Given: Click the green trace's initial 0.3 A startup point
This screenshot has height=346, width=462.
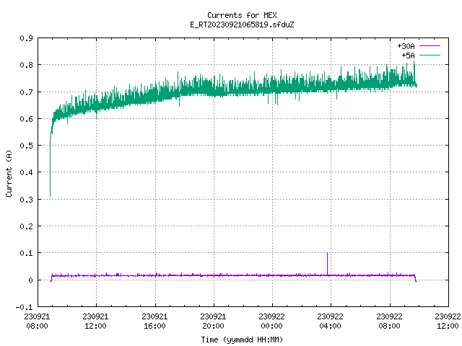Looking at the screenshot, I should pos(50,196).
